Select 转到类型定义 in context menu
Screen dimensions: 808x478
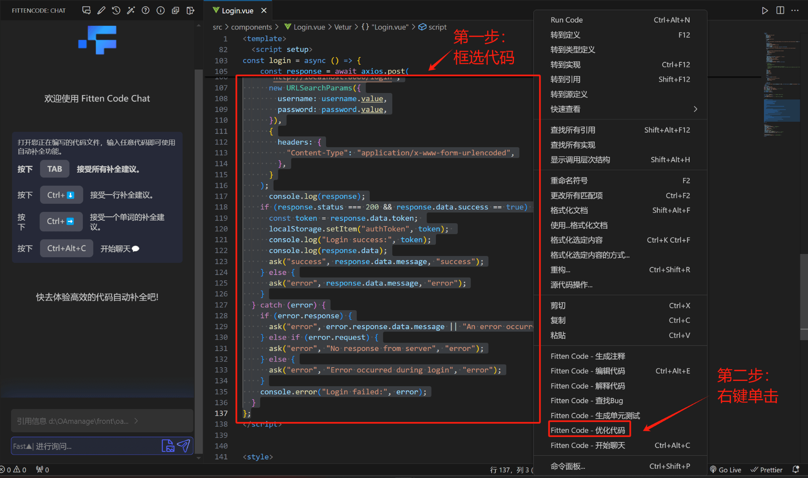pyautogui.click(x=620, y=50)
